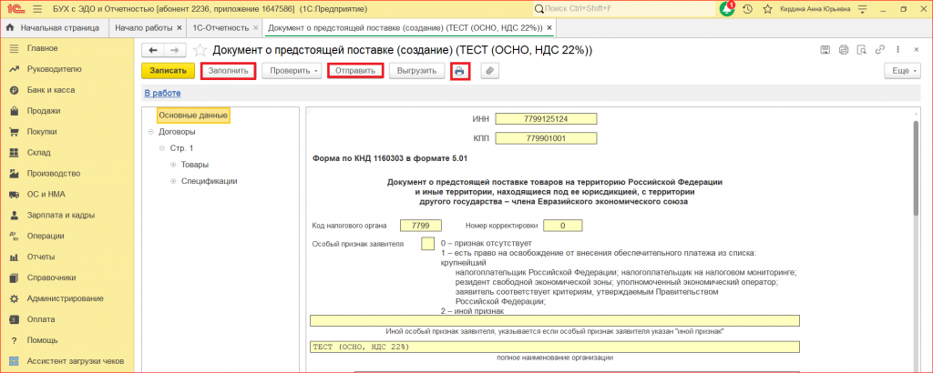
Task: Click the red-boxed print icon
Action: (x=460, y=71)
